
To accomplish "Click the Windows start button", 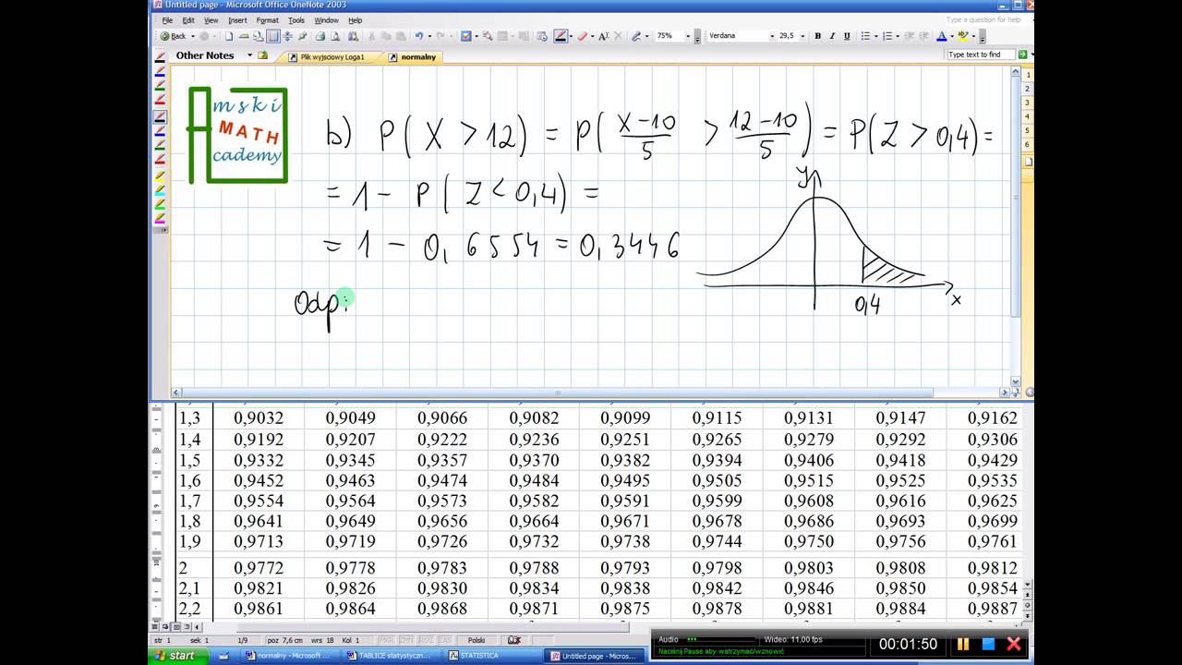I will pos(176,656).
